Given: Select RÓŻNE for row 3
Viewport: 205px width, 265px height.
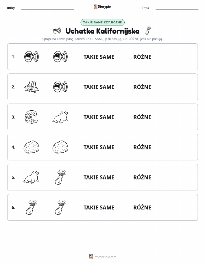Looking at the screenshot, I should click(x=142, y=117).
